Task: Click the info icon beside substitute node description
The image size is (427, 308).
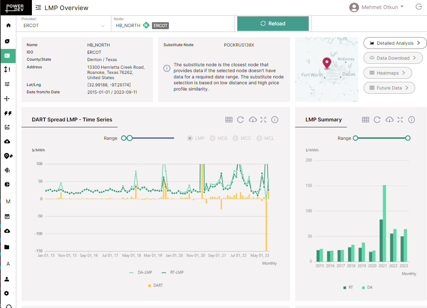Action: (x=166, y=68)
